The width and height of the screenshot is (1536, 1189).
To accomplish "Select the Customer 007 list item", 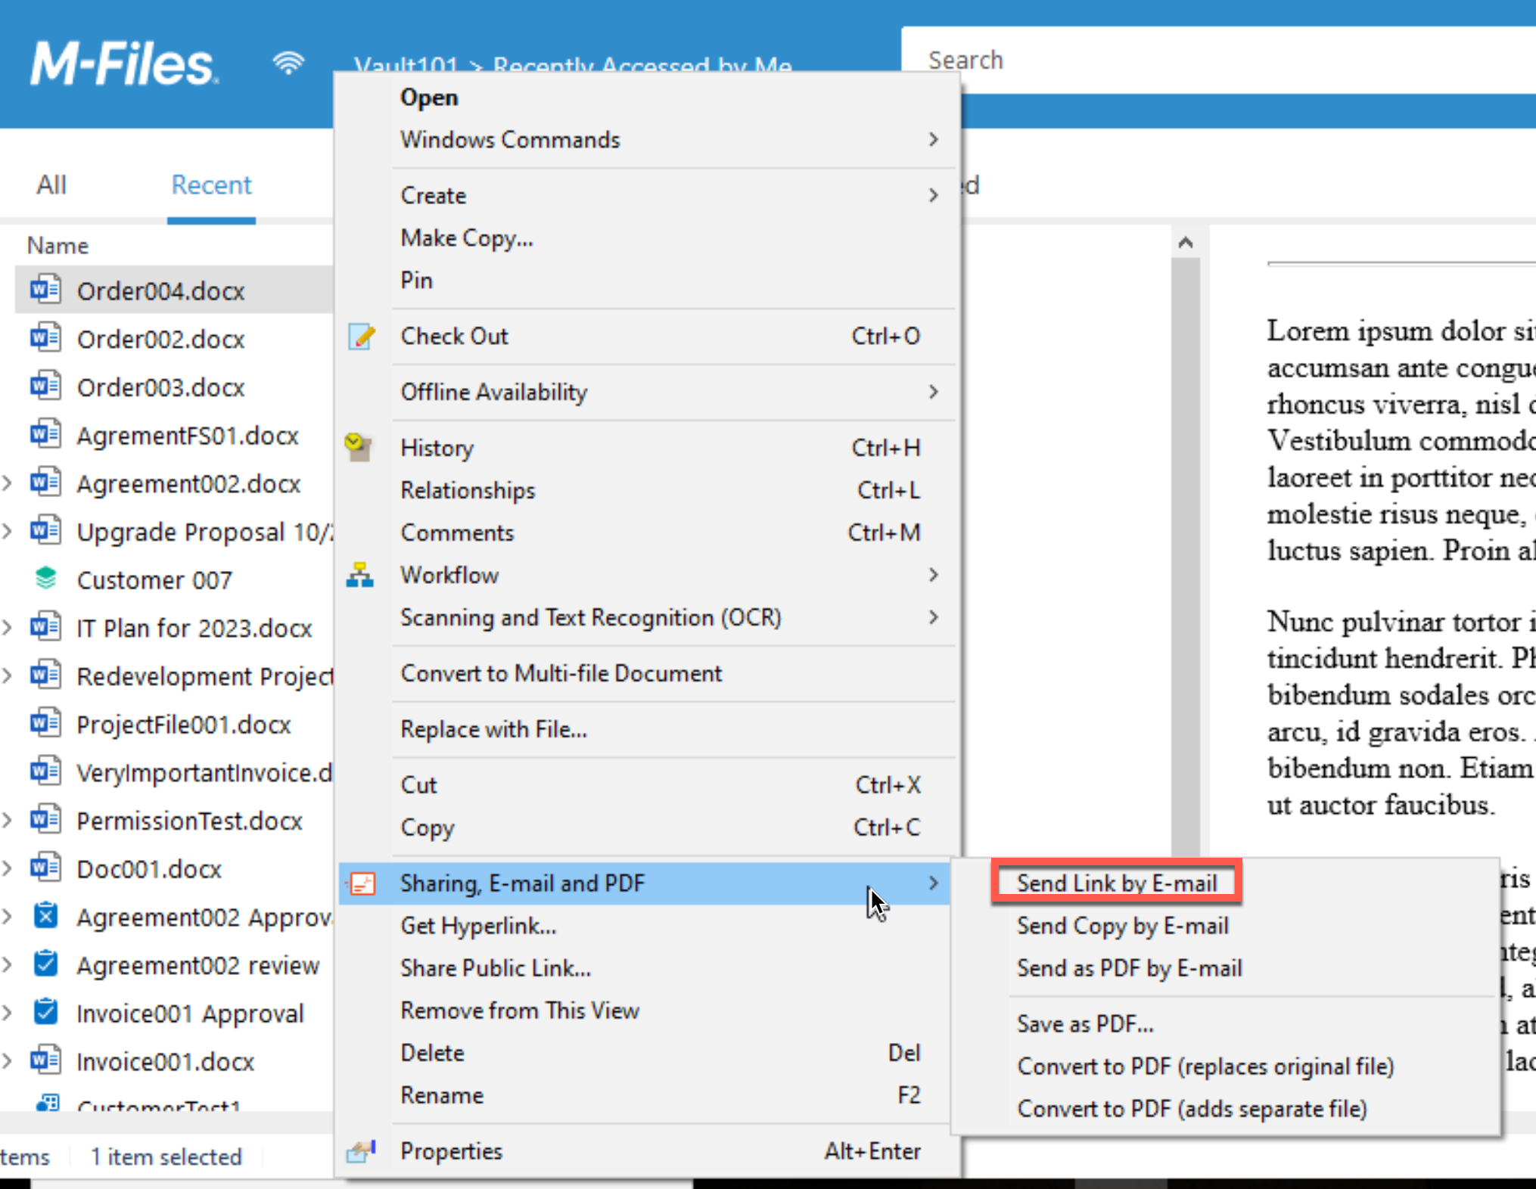I will [154, 580].
